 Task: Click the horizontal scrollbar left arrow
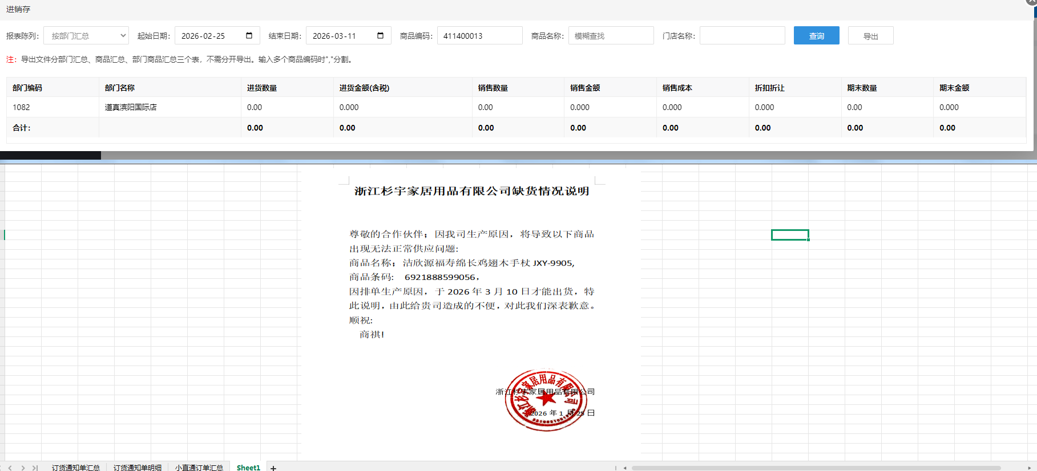(x=625, y=468)
